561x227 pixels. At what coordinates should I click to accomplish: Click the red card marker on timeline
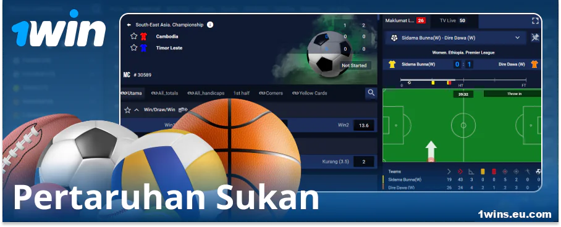pos(450,83)
